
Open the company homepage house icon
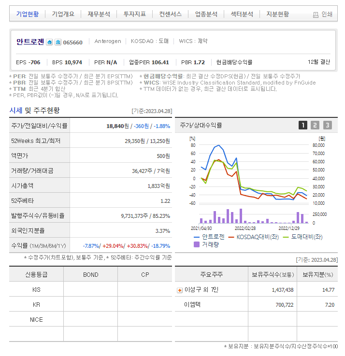(x=49, y=42)
